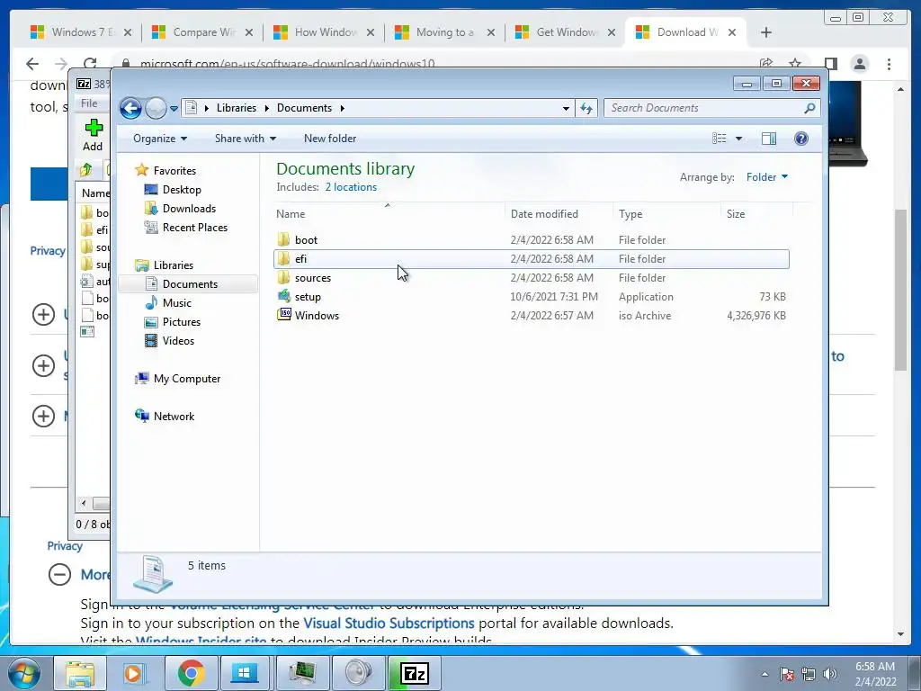The image size is (921, 691).
Task: Sort by the Name column header
Action: [389, 214]
